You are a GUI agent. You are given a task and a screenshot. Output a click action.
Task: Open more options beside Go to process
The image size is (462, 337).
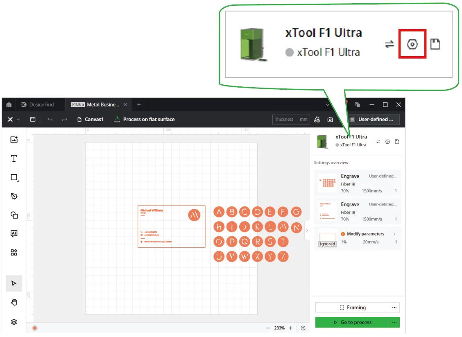tap(394, 322)
